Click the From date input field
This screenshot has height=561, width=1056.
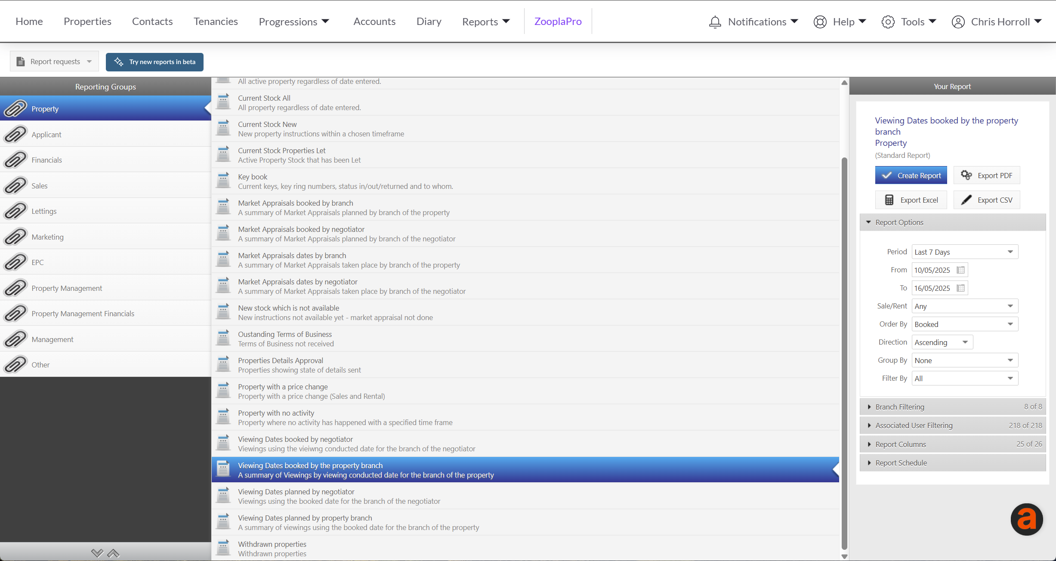coord(940,270)
